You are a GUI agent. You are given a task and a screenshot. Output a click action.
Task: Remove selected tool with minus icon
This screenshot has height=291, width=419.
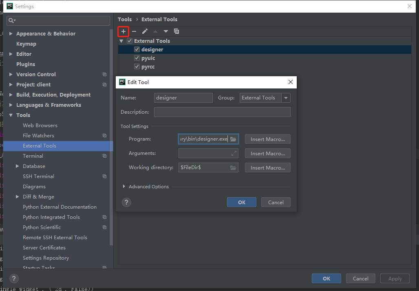point(134,31)
